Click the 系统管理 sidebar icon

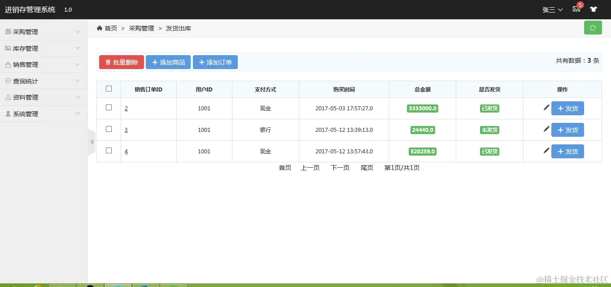pos(8,114)
